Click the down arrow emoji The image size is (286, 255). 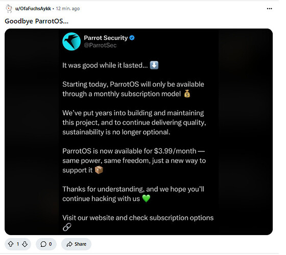click(154, 65)
